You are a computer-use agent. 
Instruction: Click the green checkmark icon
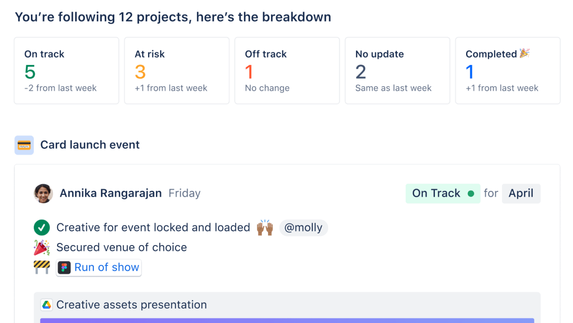pyautogui.click(x=42, y=227)
